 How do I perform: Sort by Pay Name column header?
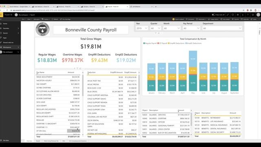point(40,72)
